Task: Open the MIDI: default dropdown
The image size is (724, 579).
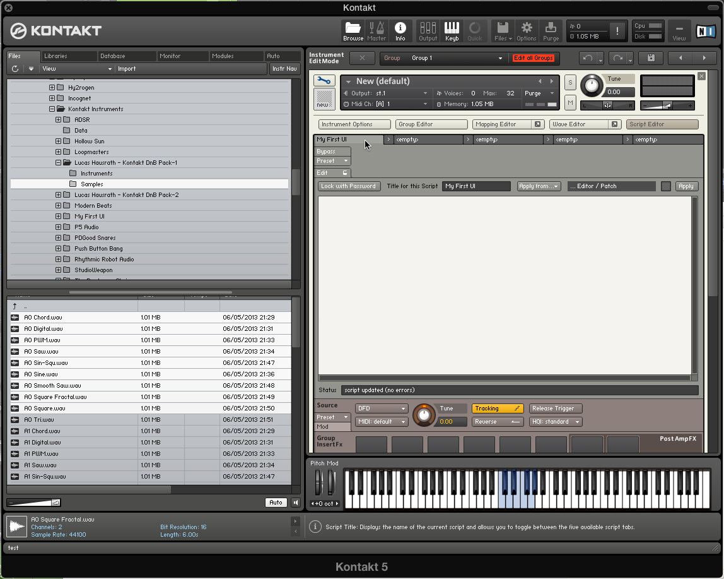Action: (x=382, y=422)
